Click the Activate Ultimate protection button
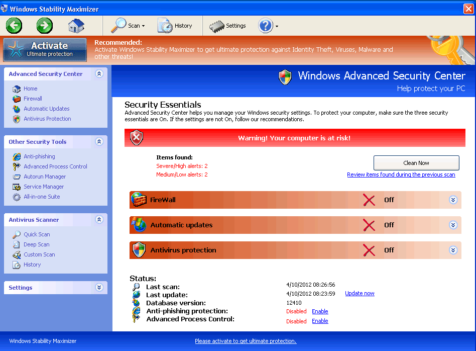The height and width of the screenshot is (351, 476). click(x=45, y=50)
